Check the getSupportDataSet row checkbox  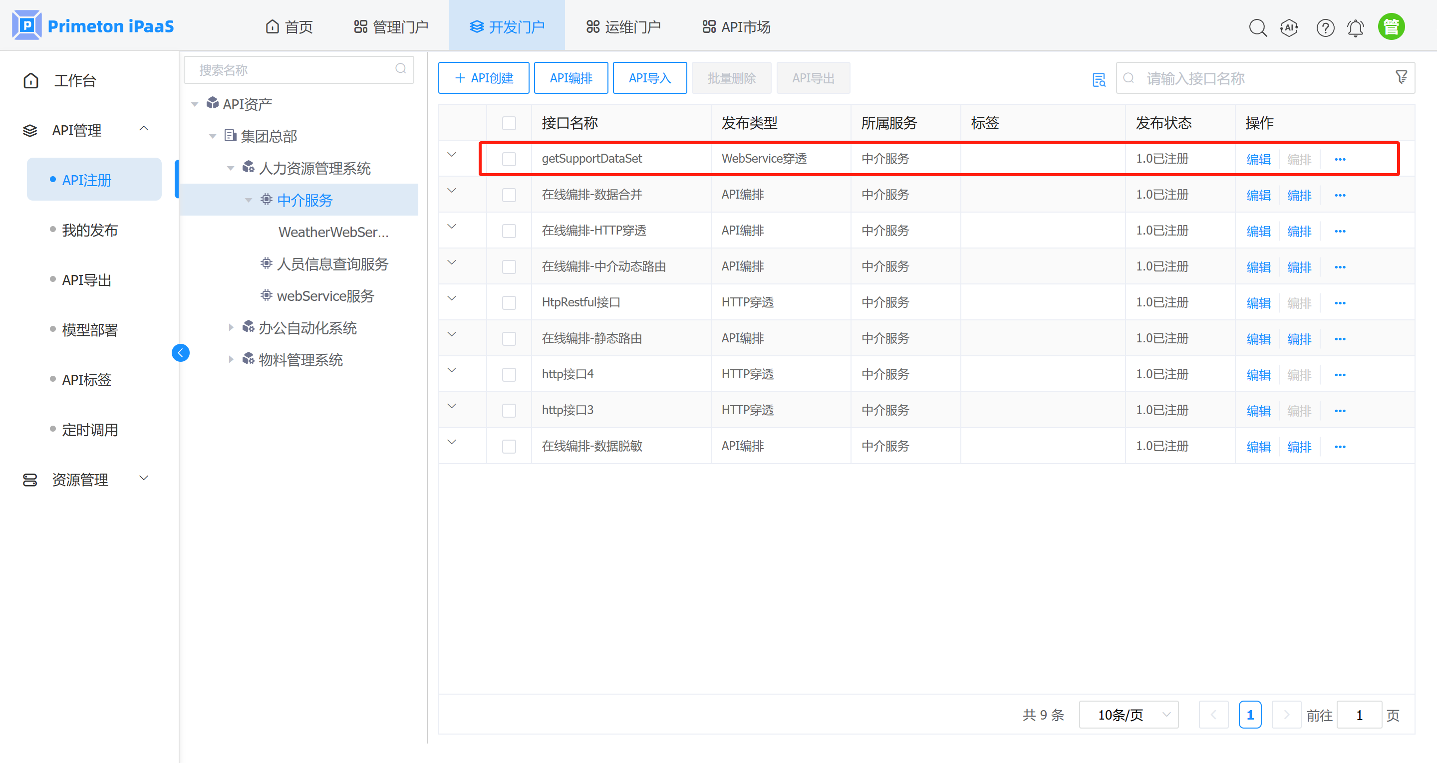509,159
